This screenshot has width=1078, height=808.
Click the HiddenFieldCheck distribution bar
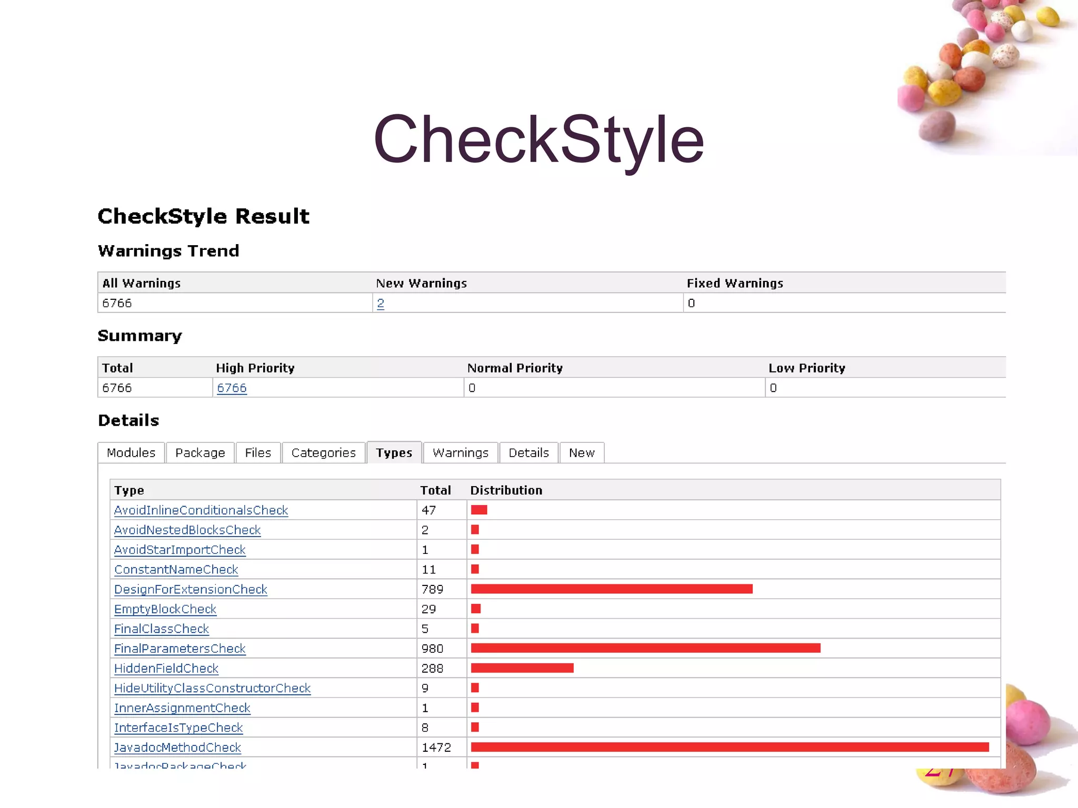click(x=522, y=668)
